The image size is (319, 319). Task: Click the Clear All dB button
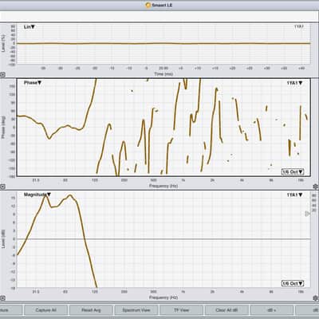tap(226, 310)
